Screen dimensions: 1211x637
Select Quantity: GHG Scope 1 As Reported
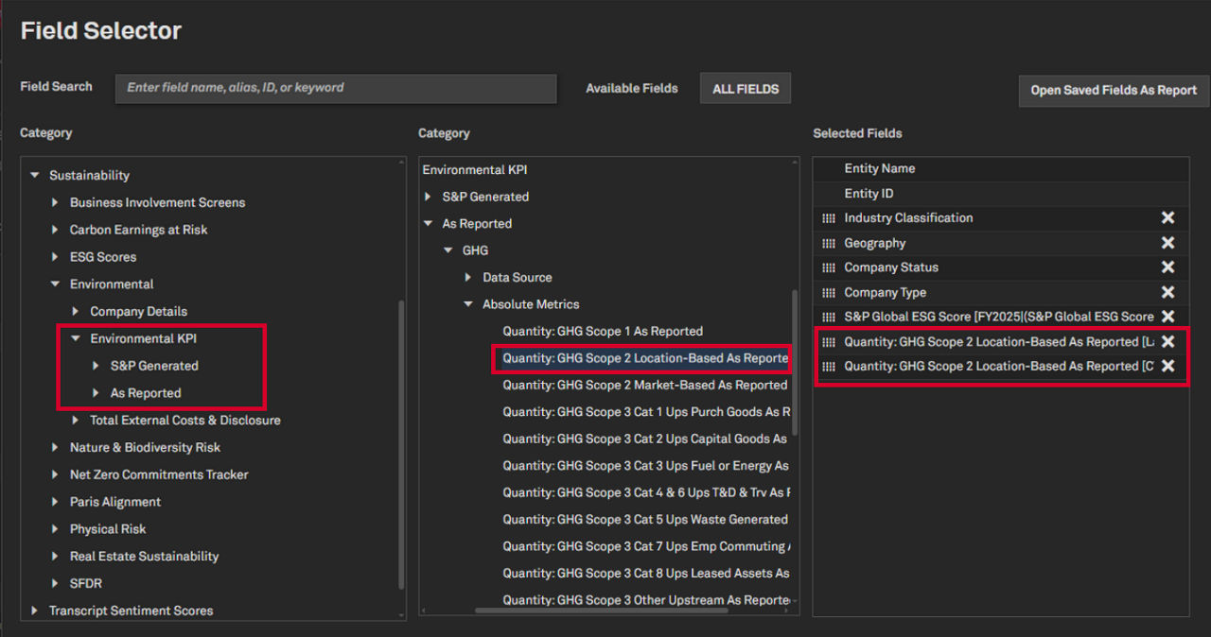(603, 331)
